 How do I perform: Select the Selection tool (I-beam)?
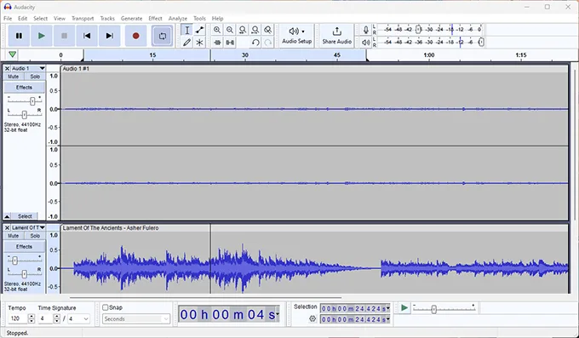pos(186,30)
